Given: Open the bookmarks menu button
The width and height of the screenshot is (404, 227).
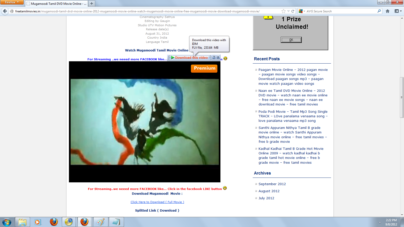Looking at the screenshot, I should (x=398, y=11).
